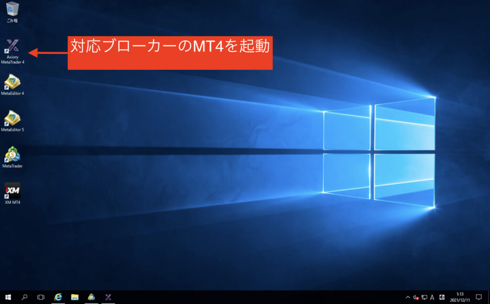This screenshot has width=490, height=304.
Task: Open the Windows Start menu
Action: point(8,297)
